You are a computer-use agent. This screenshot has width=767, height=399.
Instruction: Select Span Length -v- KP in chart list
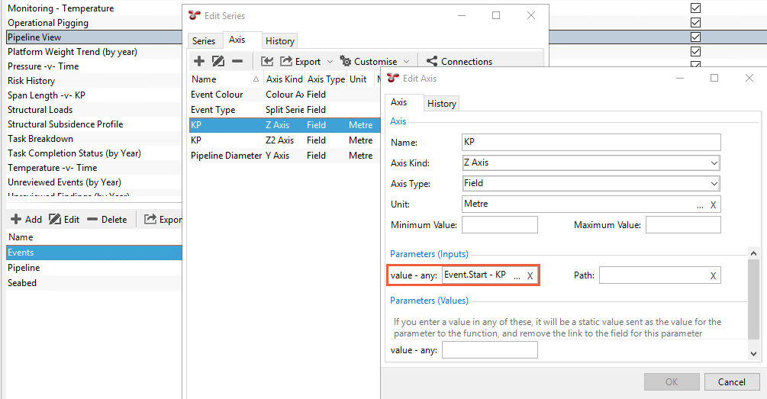pyautogui.click(x=94, y=95)
